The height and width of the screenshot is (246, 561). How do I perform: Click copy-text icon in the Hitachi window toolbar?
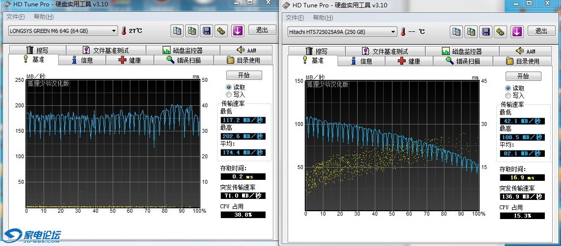(457, 31)
